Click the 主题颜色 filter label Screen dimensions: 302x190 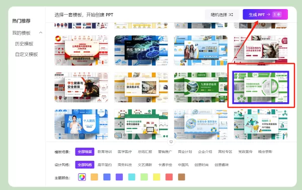pos(62,178)
